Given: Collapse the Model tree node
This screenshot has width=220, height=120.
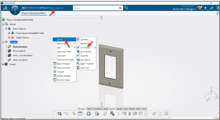Looking at the screenshot, I should tap(3, 24).
